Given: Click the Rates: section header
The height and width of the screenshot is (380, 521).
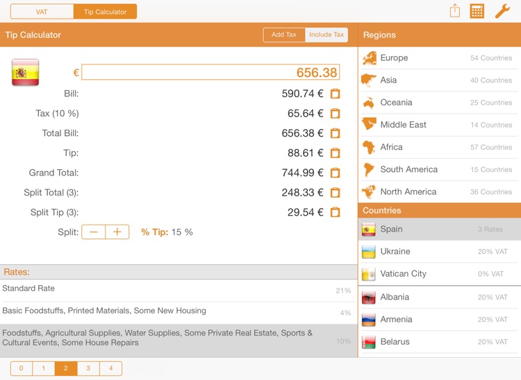Looking at the screenshot, I should (179, 272).
